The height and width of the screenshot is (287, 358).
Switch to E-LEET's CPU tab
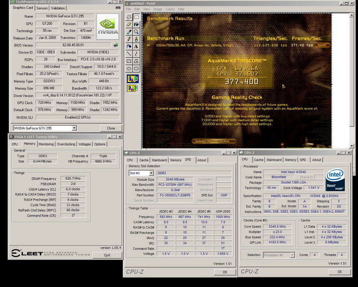point(15,144)
